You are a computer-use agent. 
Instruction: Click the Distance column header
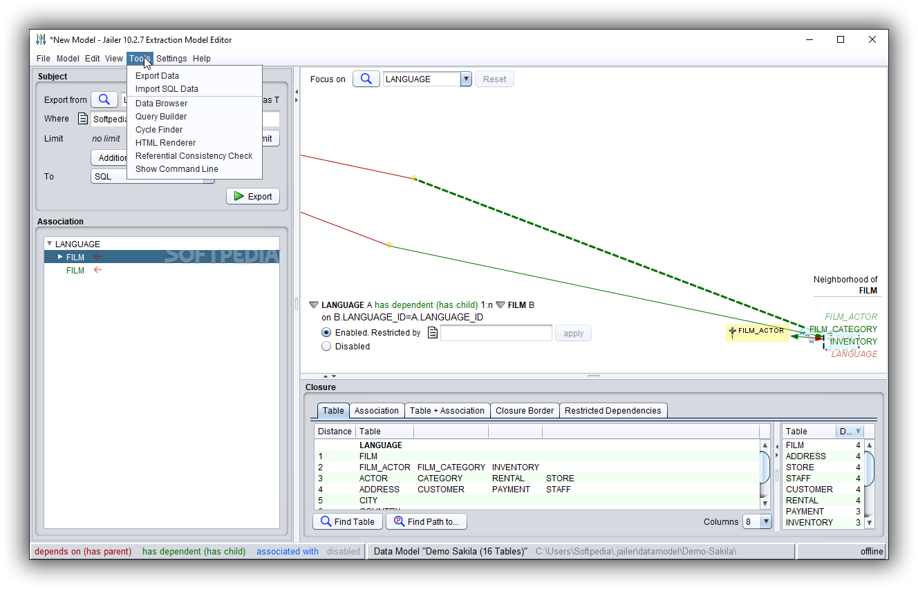(335, 431)
